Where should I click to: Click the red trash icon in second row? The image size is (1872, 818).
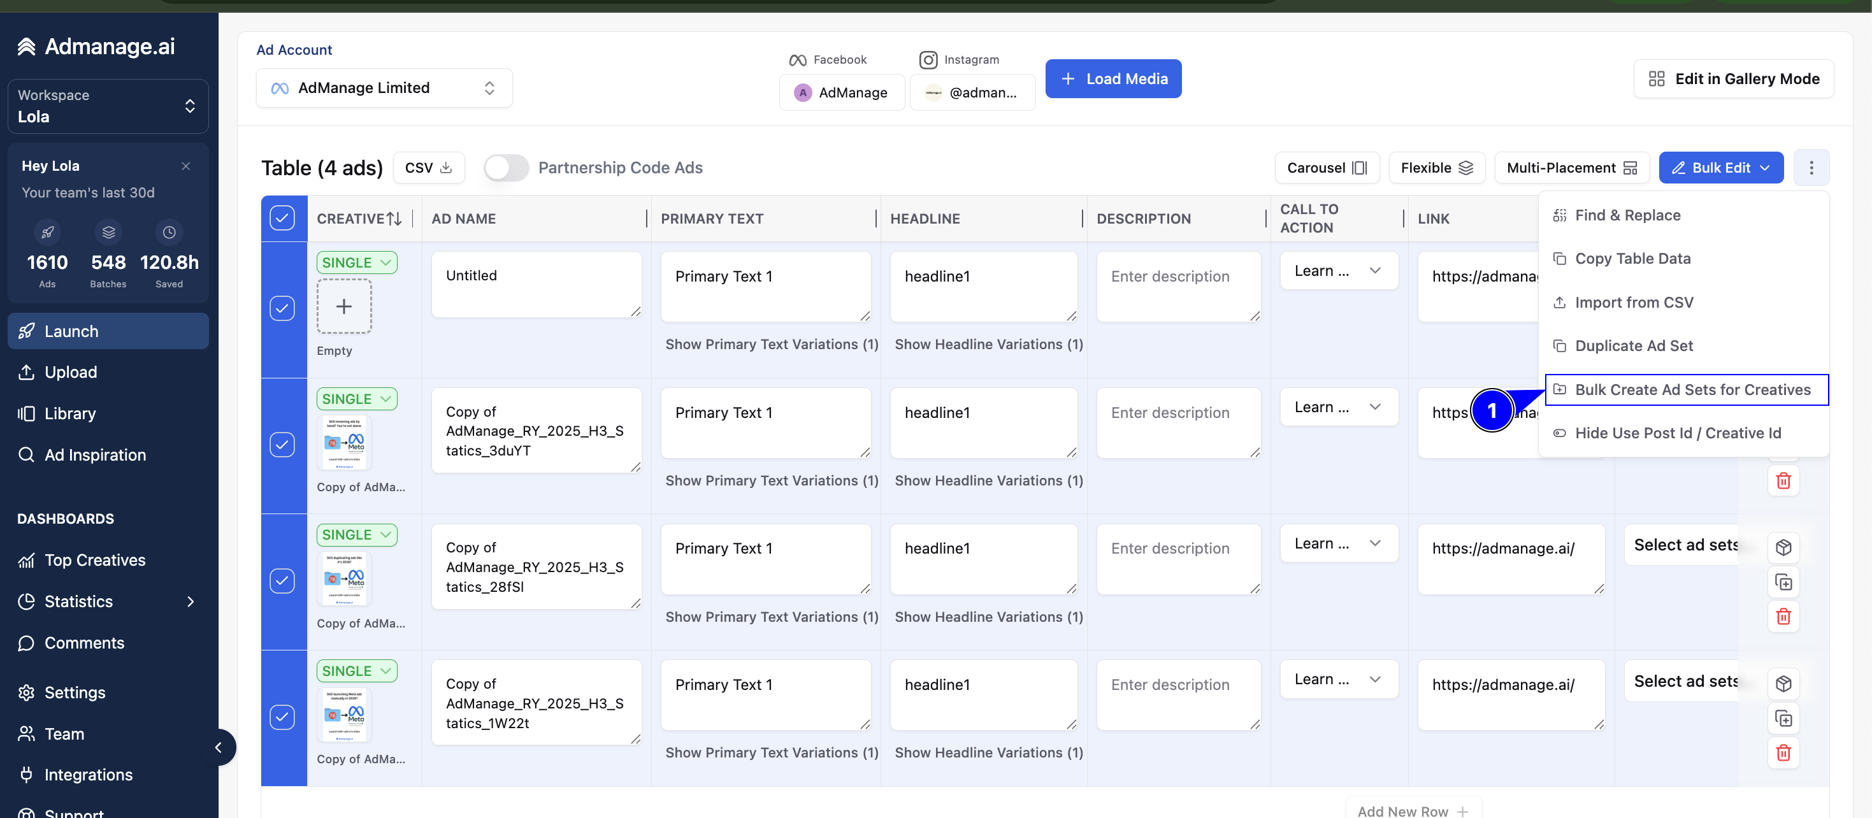tap(1783, 481)
